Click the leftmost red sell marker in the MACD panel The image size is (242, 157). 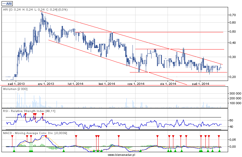click(12, 136)
